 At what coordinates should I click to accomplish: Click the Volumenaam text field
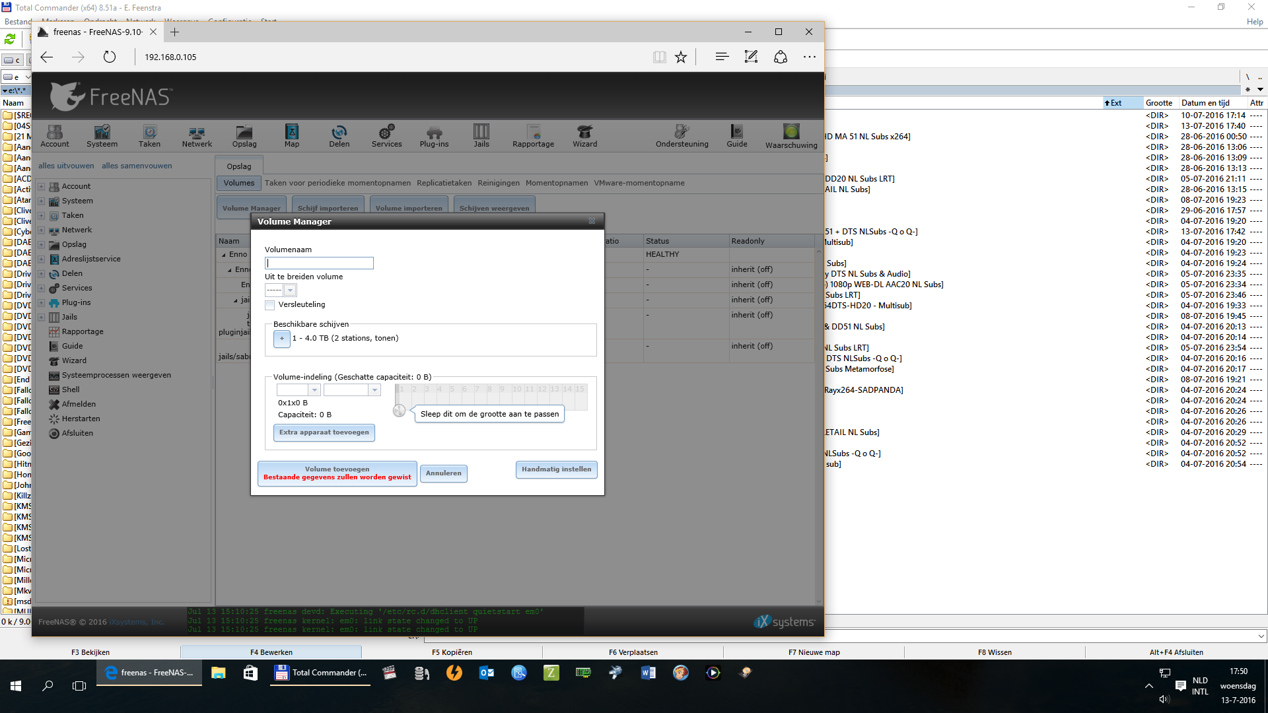(320, 263)
